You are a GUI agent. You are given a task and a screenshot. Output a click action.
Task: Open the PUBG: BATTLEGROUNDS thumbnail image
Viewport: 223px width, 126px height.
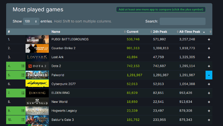pos(37,39)
